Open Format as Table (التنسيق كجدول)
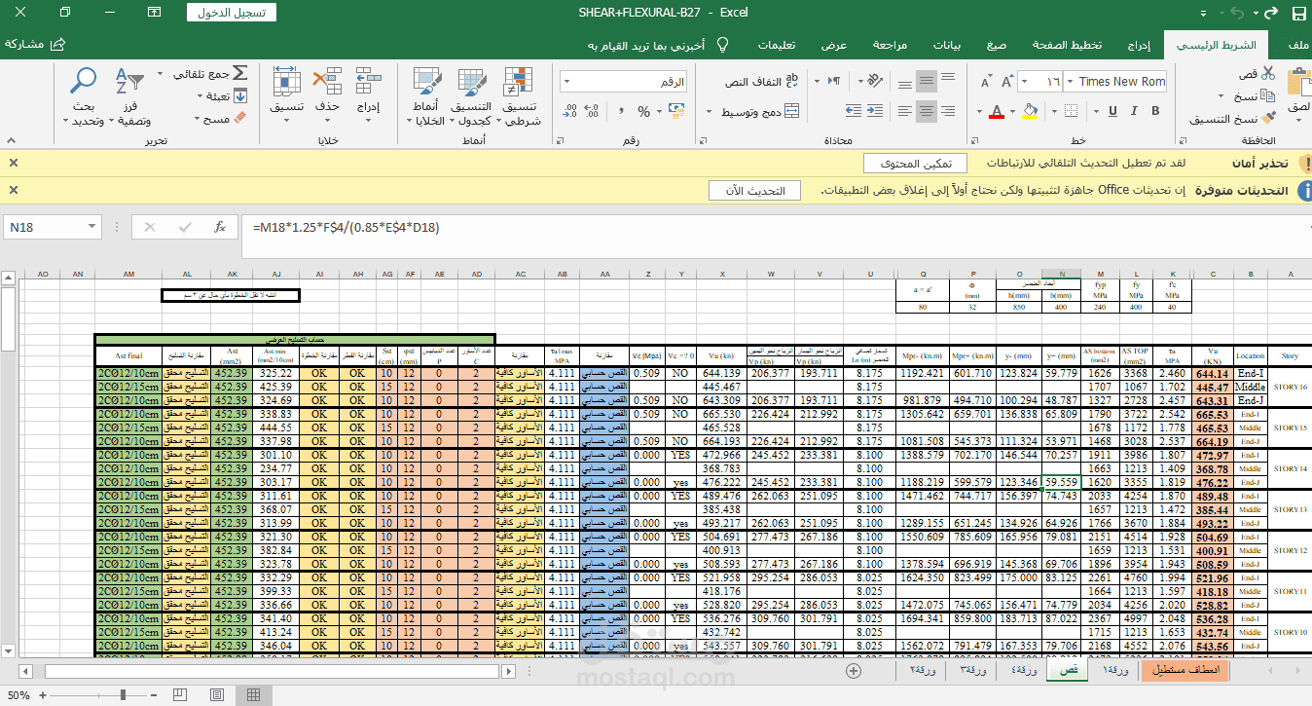The width and height of the screenshot is (1312, 706). [x=471, y=97]
